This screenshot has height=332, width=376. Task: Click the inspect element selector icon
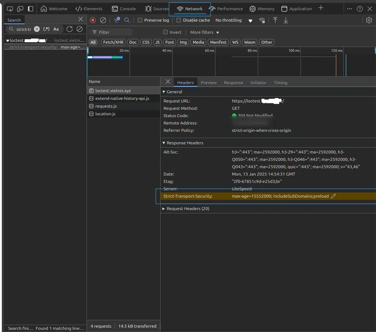coord(10,9)
